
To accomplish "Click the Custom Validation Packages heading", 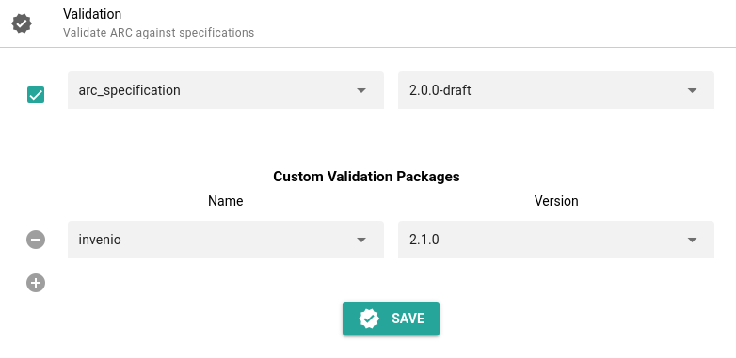I will [367, 177].
